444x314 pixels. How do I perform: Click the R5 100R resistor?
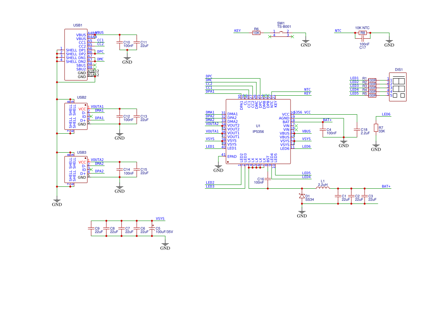(372, 95)
